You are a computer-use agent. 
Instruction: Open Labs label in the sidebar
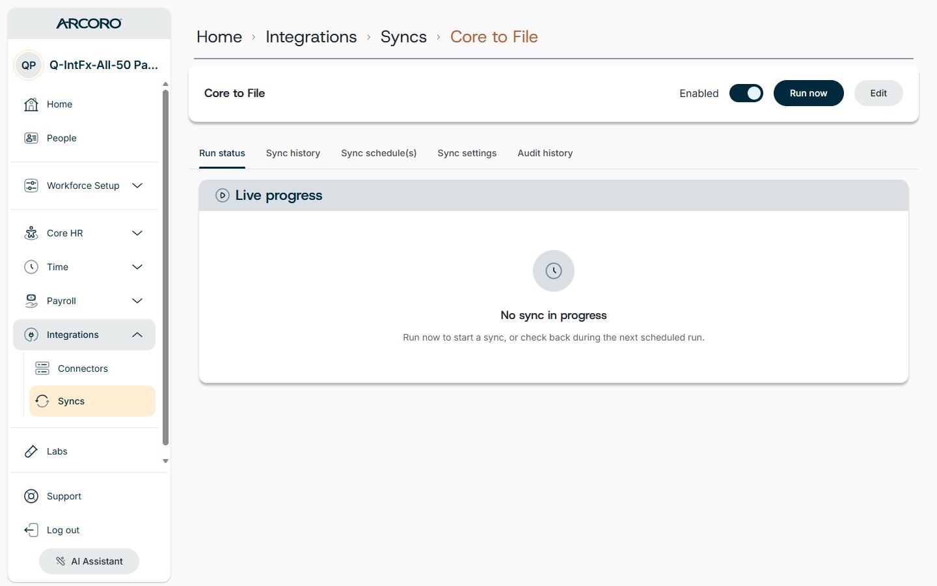click(x=57, y=451)
